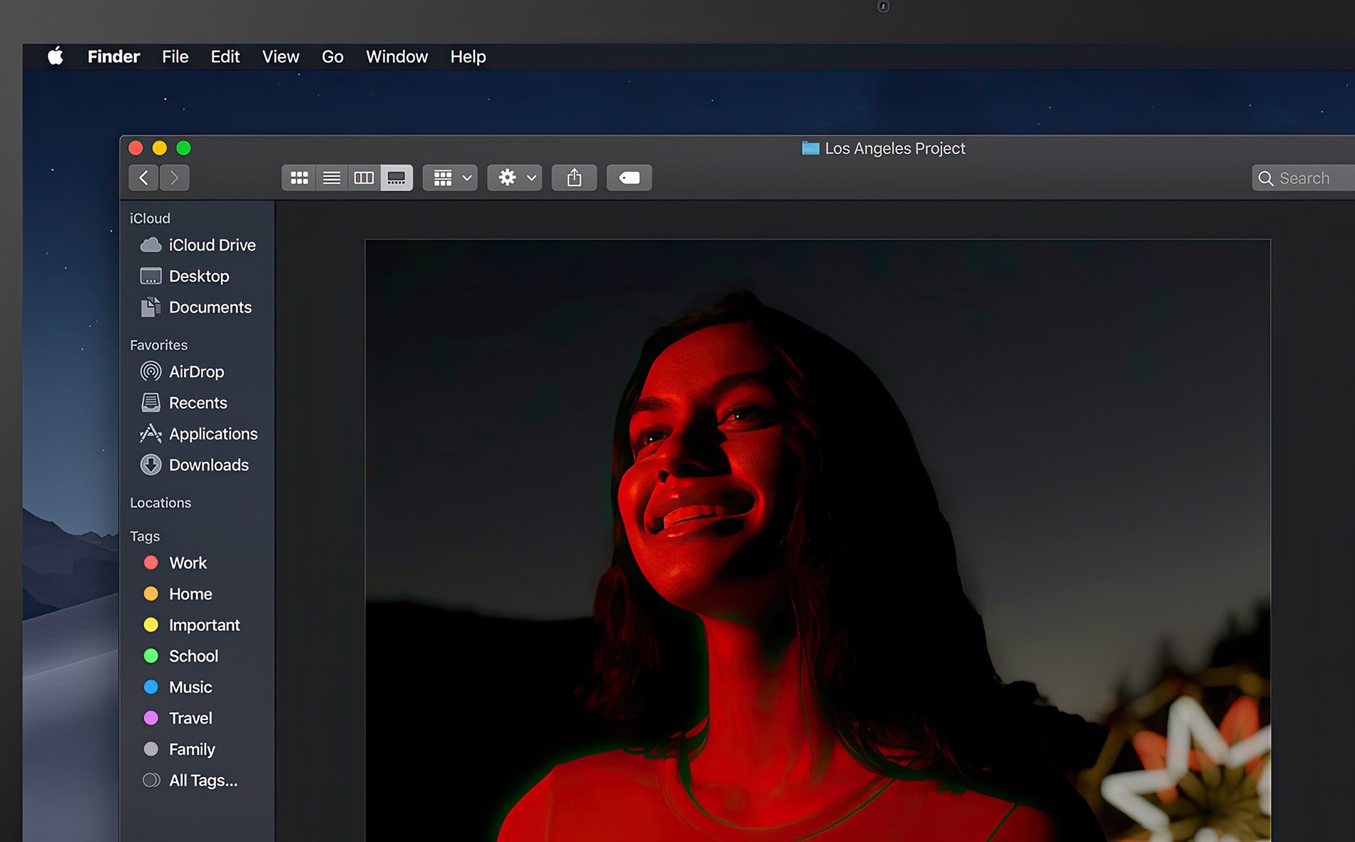Navigate back with the back arrow
This screenshot has height=842, width=1355.
pyautogui.click(x=143, y=178)
